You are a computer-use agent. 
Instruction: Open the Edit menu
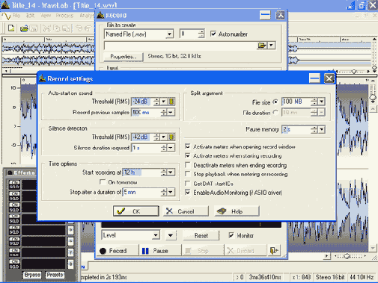click(x=31, y=16)
